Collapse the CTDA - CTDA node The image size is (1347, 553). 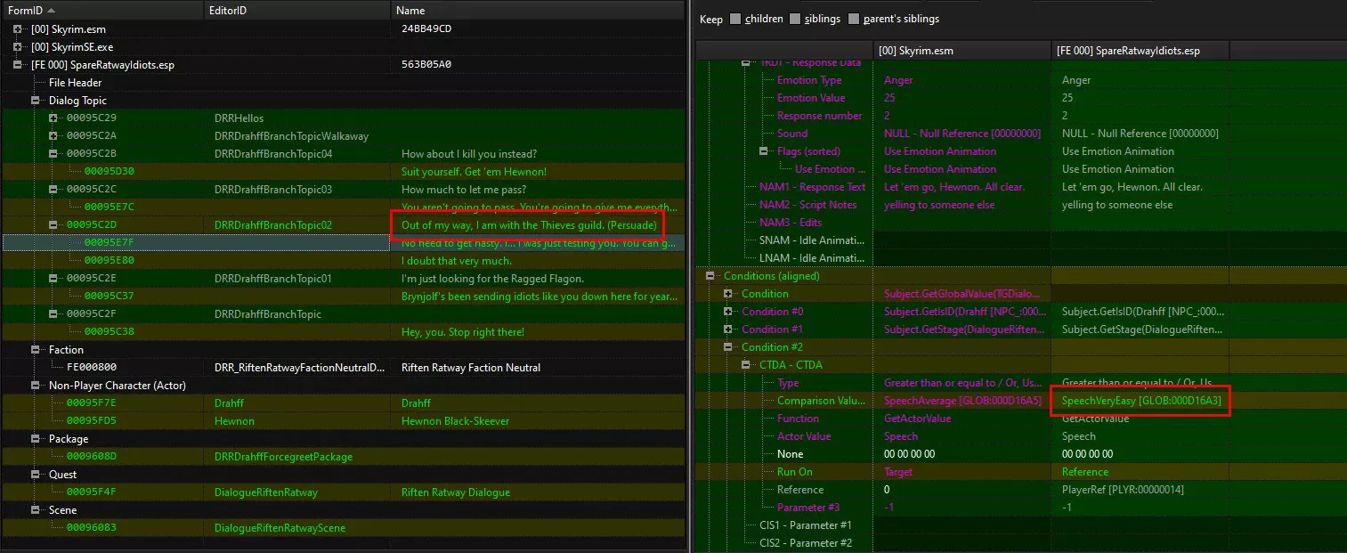point(746,365)
